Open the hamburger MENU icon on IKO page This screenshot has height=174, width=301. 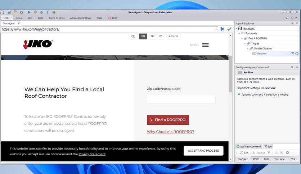[x=205, y=45]
